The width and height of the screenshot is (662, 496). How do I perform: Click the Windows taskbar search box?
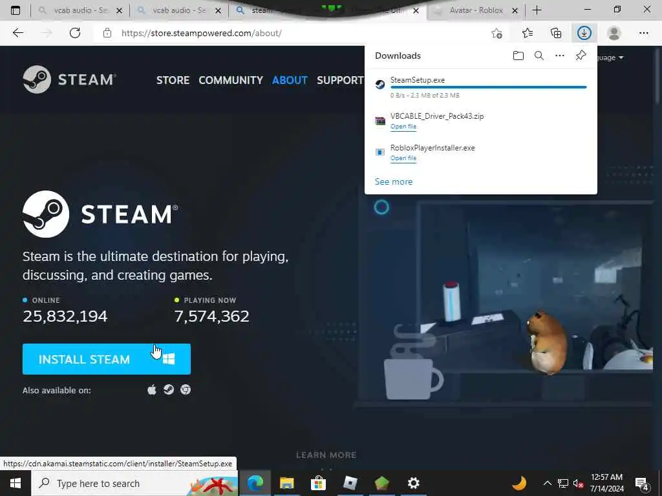[134, 483]
